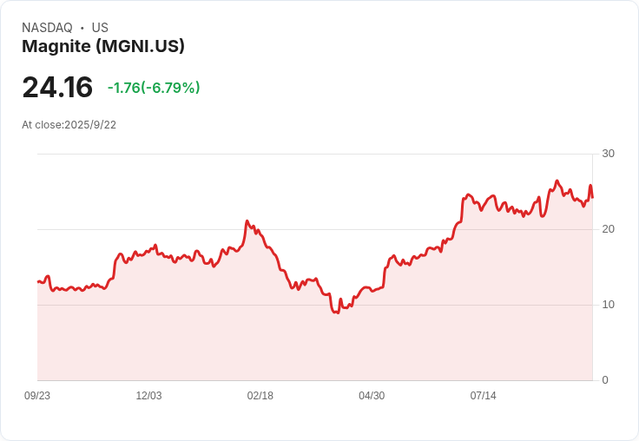Click the price change -1.76(-6.79%)

coord(154,88)
